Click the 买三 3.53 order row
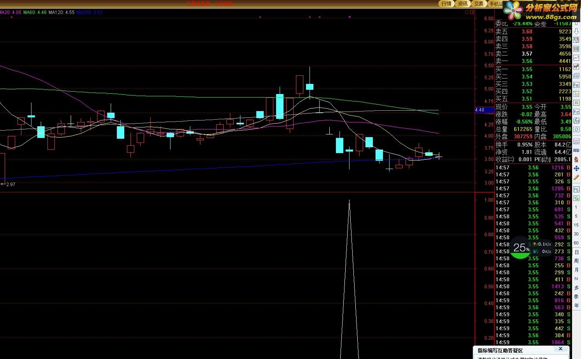The width and height of the screenshot is (581, 359). [533, 84]
